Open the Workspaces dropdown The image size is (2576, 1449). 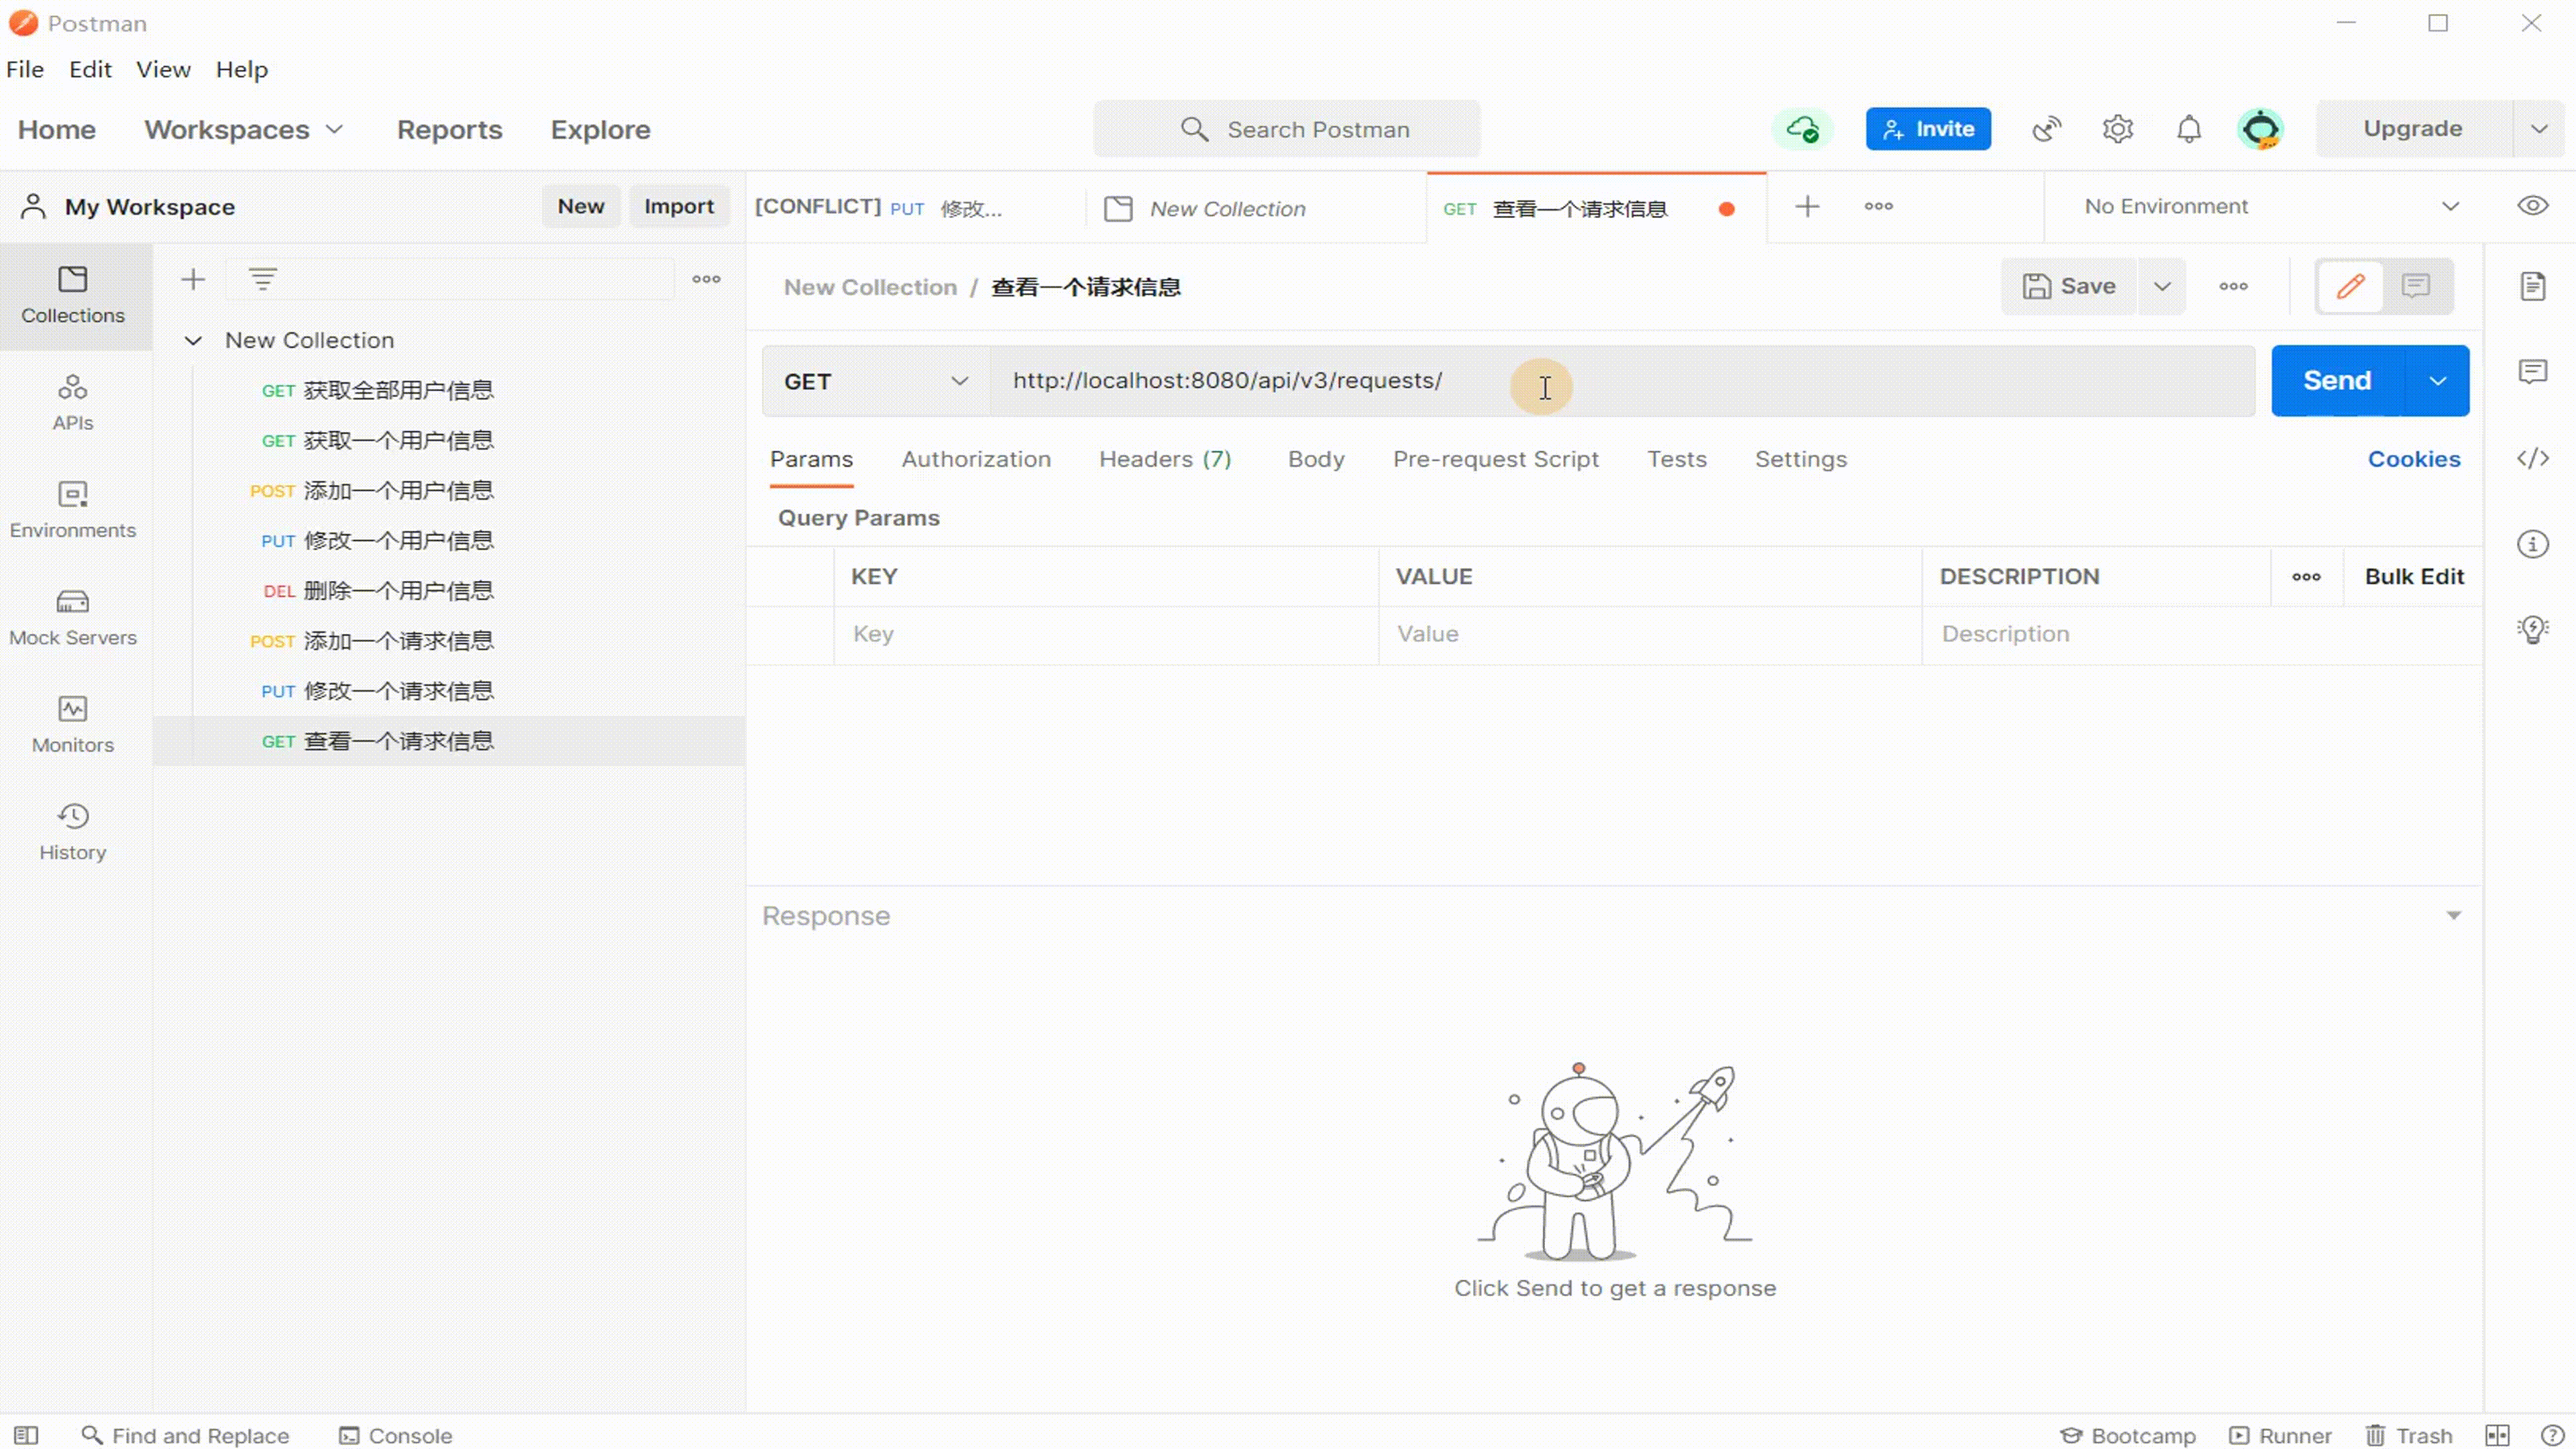pyautogui.click(x=244, y=130)
